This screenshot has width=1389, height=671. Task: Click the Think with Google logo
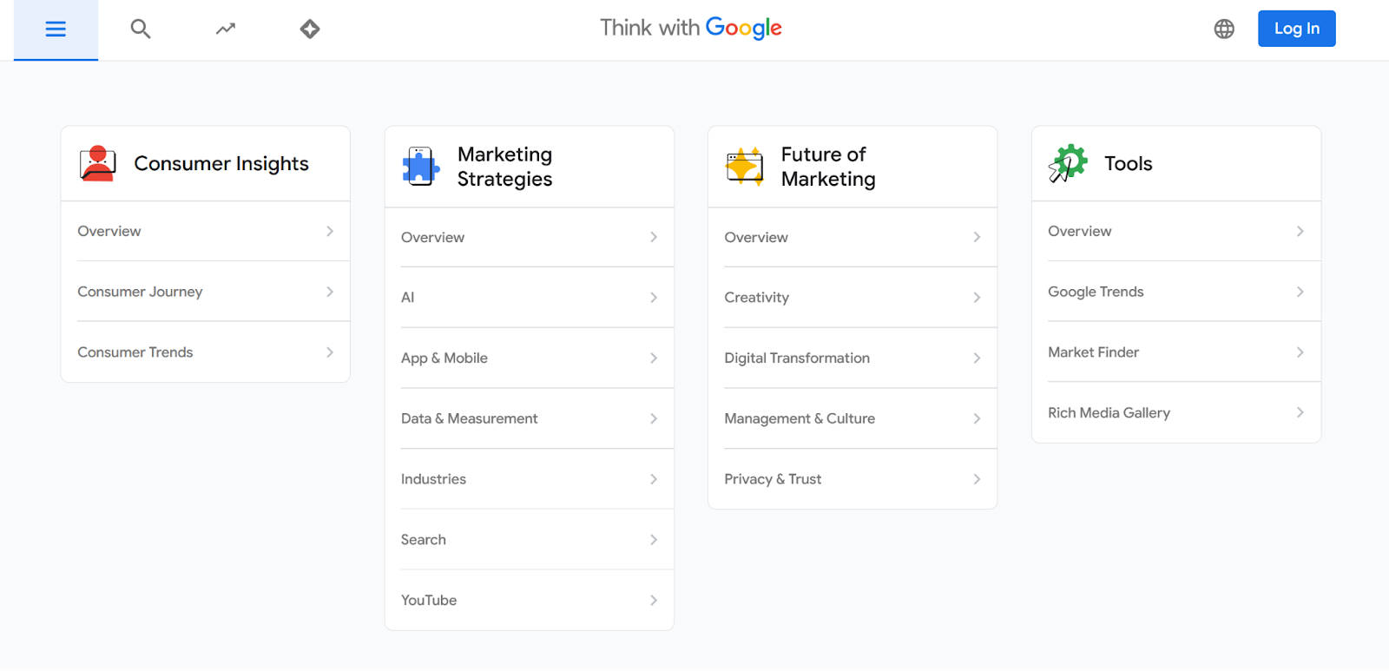(x=691, y=28)
